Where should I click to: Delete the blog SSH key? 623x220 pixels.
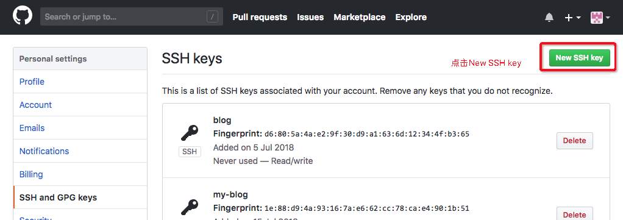(574, 141)
